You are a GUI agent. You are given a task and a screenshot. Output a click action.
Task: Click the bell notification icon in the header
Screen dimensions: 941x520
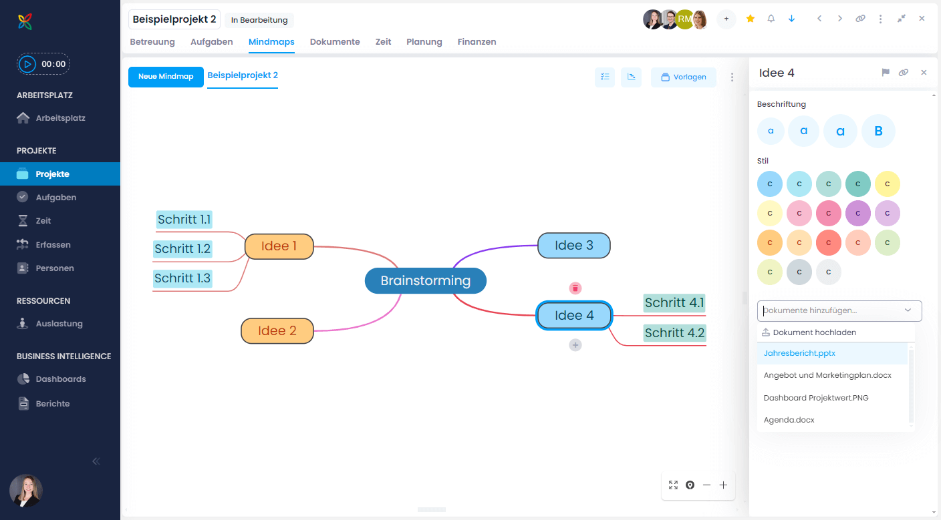[x=771, y=19]
